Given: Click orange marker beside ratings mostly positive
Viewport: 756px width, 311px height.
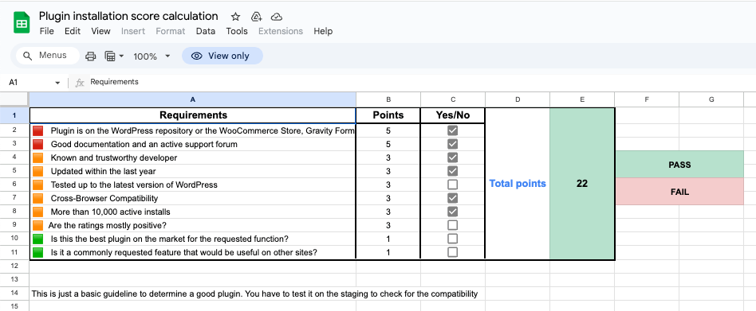Looking at the screenshot, I should [x=38, y=225].
